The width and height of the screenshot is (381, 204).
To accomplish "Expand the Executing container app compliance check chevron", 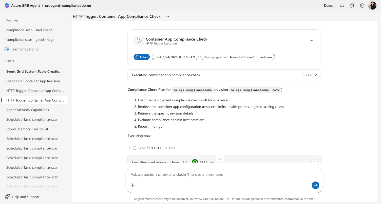I will [315, 75].
